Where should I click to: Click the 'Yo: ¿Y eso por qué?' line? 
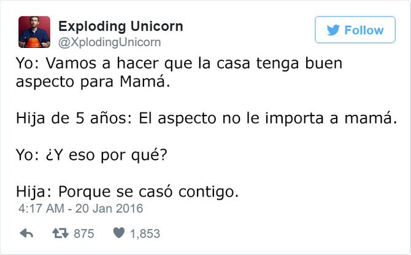(91, 155)
